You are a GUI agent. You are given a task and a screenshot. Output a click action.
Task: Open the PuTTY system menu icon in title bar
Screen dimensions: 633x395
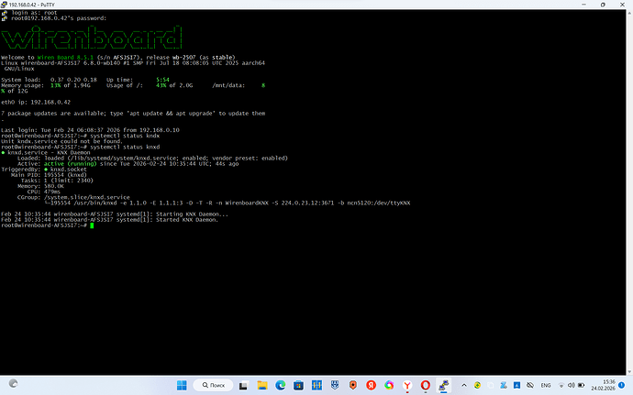point(4,5)
